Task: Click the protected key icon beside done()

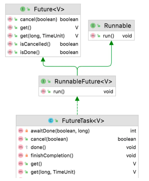Action: (27, 147)
